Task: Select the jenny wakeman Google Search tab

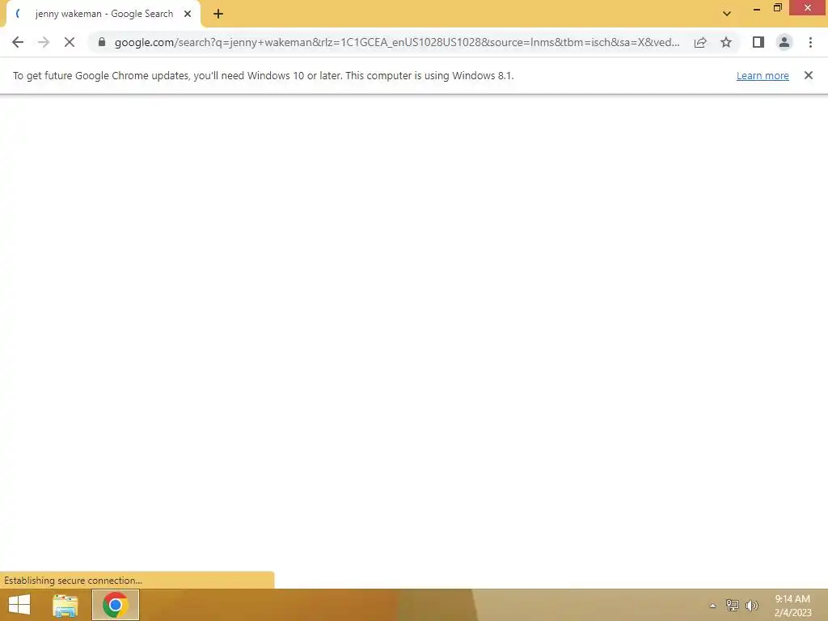Action: [x=103, y=15]
